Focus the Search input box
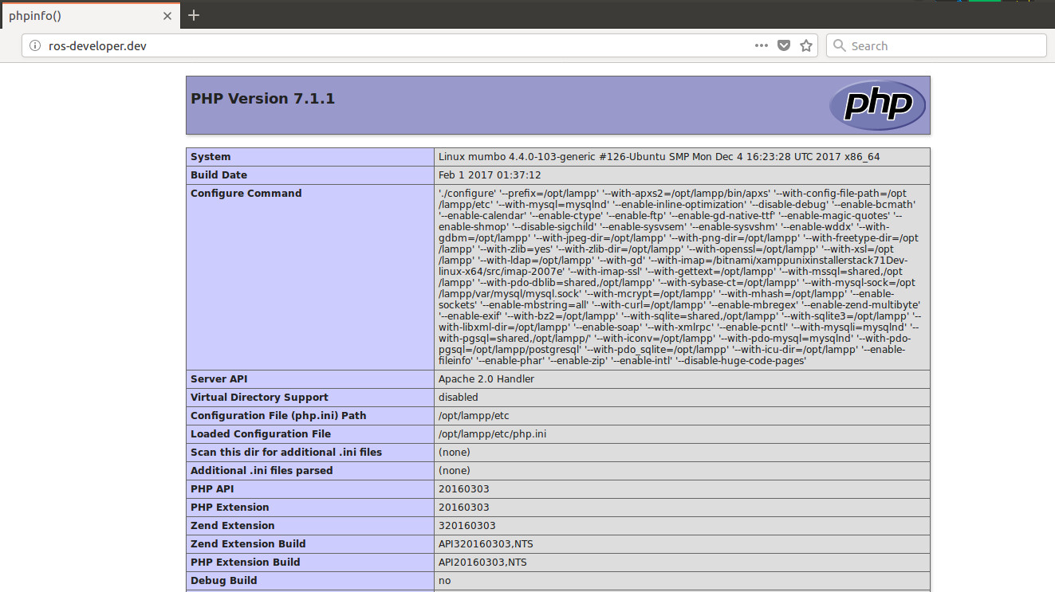This screenshot has height=592, width=1055. point(941,46)
